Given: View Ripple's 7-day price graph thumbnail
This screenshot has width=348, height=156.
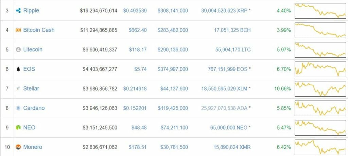Looking at the screenshot, I should (320, 11).
